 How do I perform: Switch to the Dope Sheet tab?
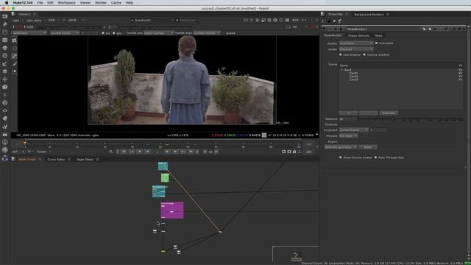(x=85, y=159)
